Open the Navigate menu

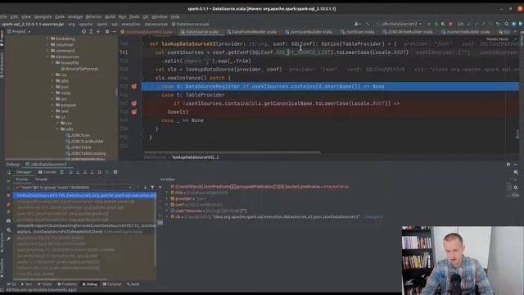pos(43,16)
